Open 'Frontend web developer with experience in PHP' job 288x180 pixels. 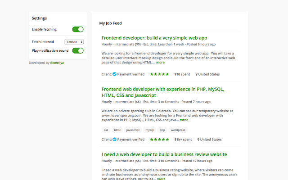(163, 92)
